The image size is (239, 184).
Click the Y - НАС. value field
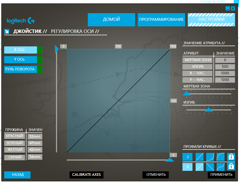click(225, 80)
